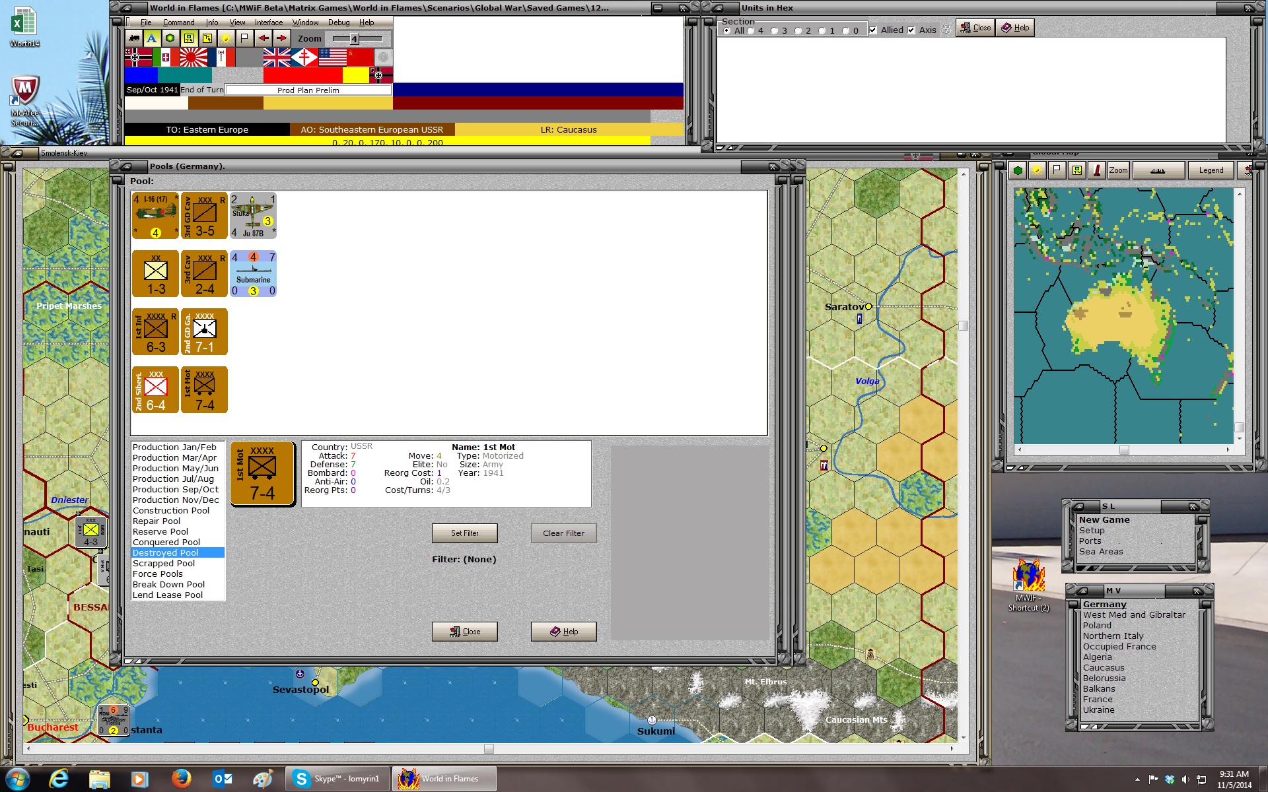Click the tank units toolbar icon
Image resolution: width=1268 pixels, height=792 pixels.
[x=134, y=38]
